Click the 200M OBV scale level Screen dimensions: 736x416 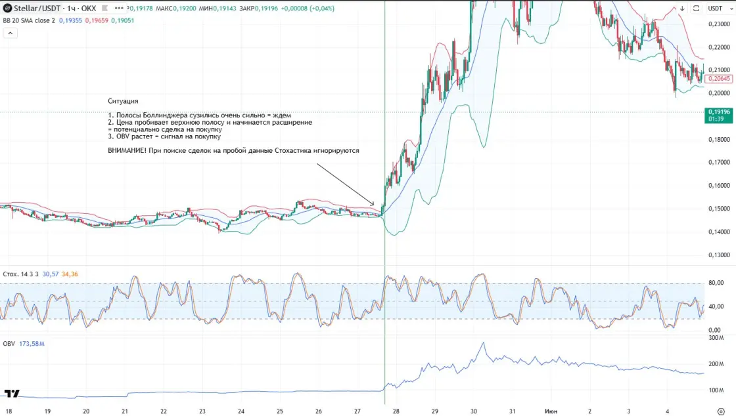click(x=716, y=364)
